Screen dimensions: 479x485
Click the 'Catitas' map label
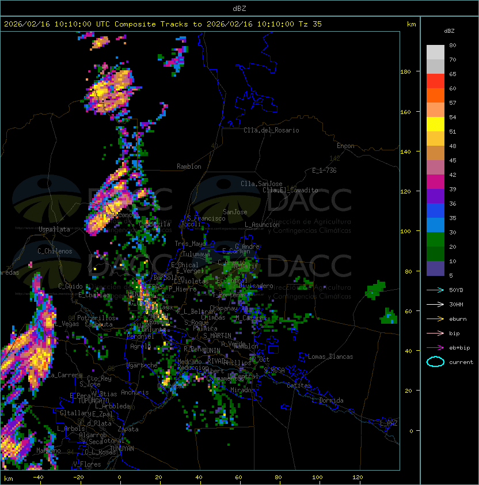[299, 385]
